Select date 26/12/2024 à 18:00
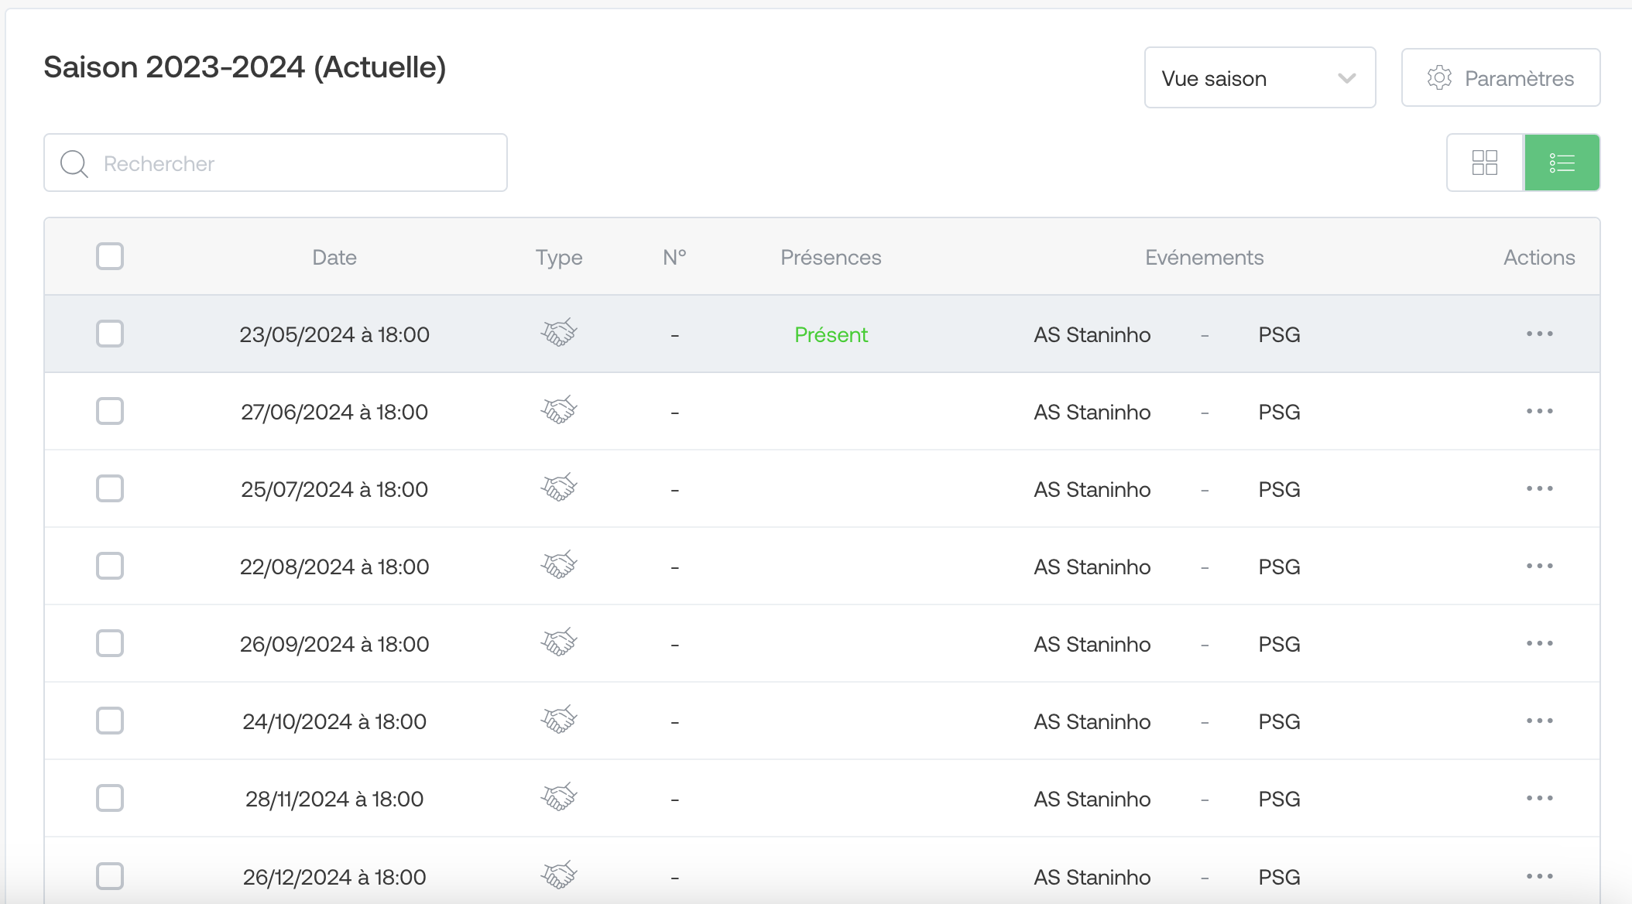1632x904 pixels. coord(334,877)
